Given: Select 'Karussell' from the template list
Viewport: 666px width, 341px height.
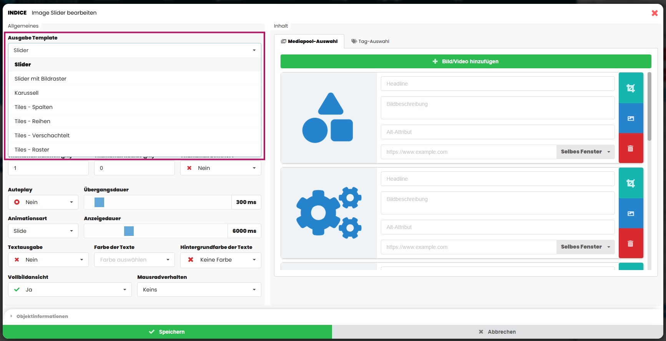Looking at the screenshot, I should [x=27, y=93].
